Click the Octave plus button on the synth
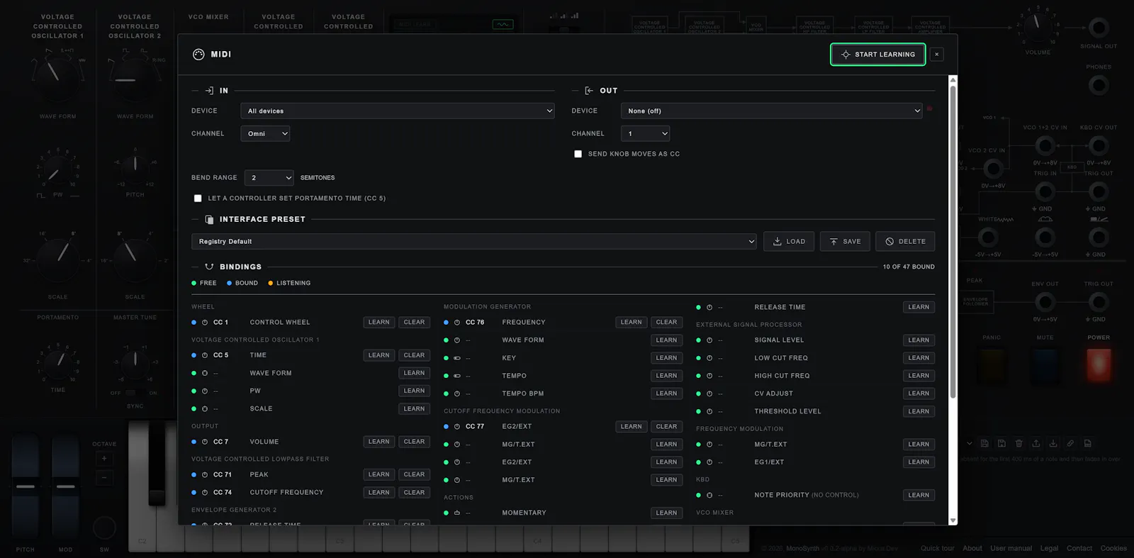The width and height of the screenshot is (1134, 558). click(x=104, y=459)
